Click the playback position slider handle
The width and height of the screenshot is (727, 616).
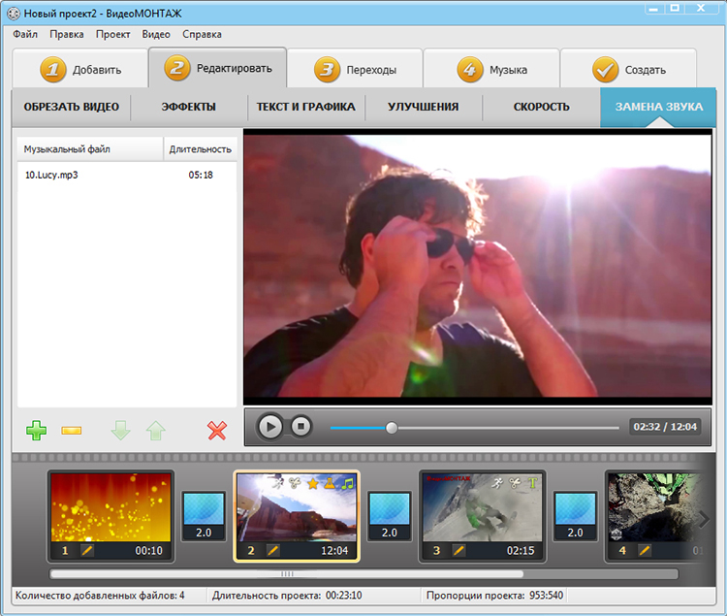(x=392, y=428)
